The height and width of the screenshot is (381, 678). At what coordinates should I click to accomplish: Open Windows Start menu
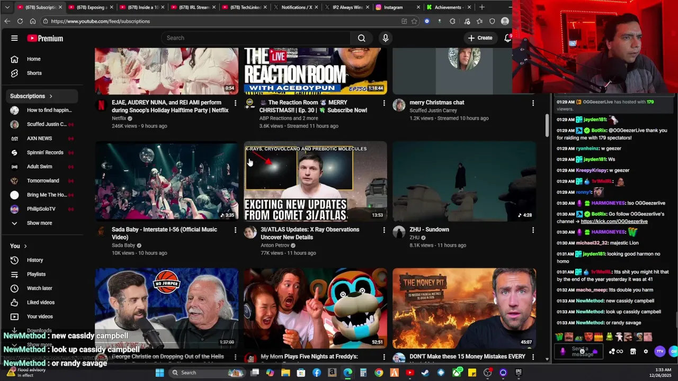click(159, 373)
